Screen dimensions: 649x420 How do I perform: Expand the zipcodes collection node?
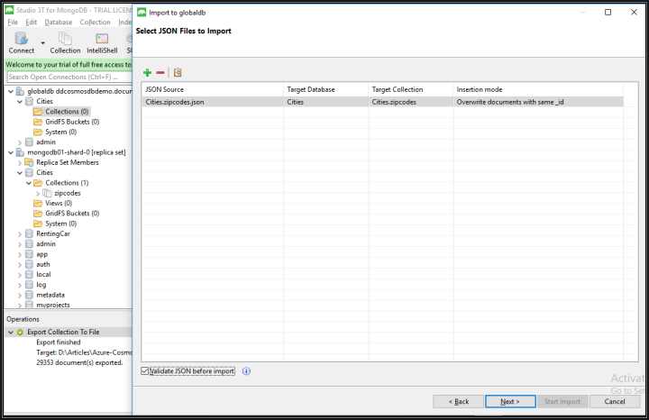pyautogui.click(x=38, y=193)
